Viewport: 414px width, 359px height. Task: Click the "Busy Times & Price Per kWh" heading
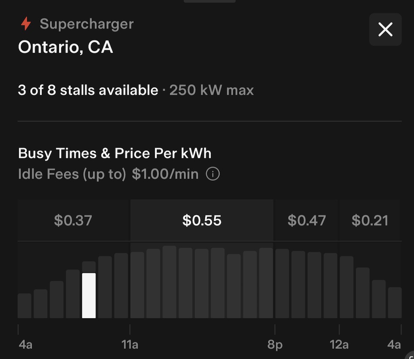coord(114,153)
